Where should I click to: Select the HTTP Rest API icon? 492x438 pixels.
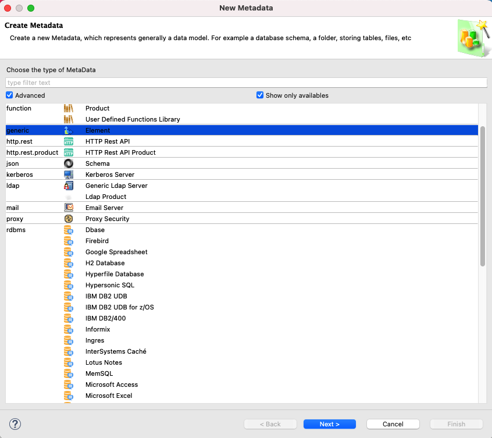(69, 141)
